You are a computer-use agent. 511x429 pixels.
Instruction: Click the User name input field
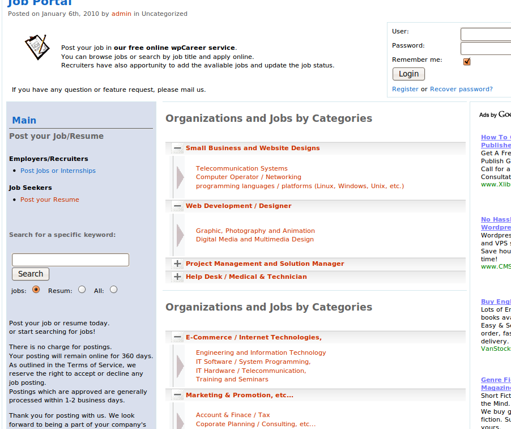click(x=486, y=35)
